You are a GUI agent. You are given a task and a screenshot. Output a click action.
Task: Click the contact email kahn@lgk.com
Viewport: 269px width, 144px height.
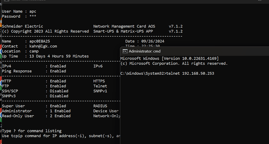click(43, 46)
